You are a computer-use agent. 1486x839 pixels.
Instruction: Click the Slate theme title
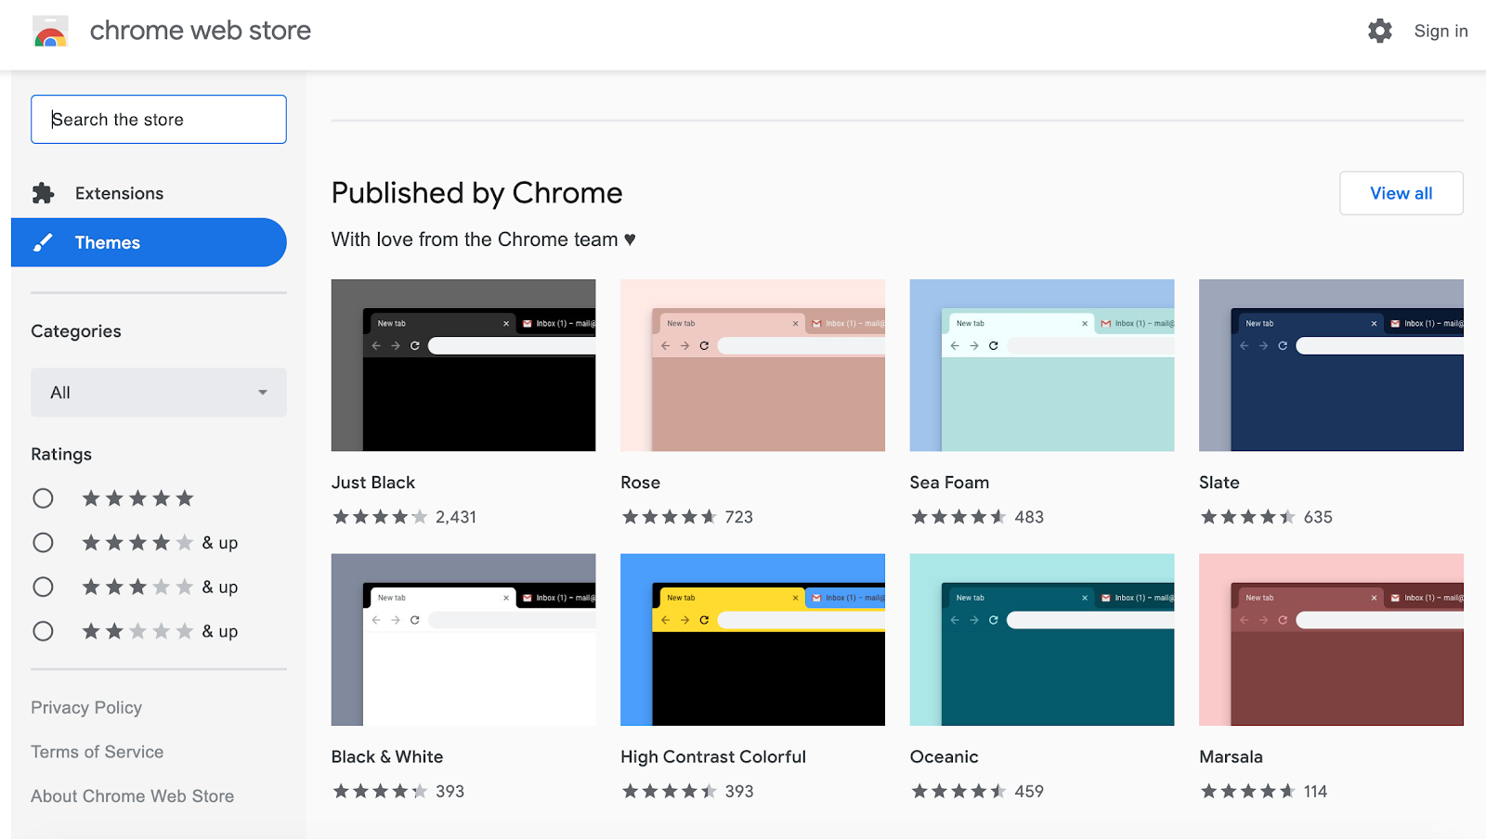(1219, 483)
